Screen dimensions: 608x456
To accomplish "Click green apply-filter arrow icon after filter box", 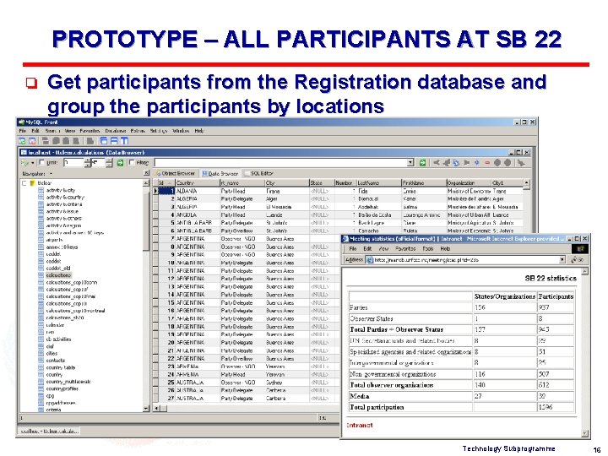I will (x=423, y=162).
